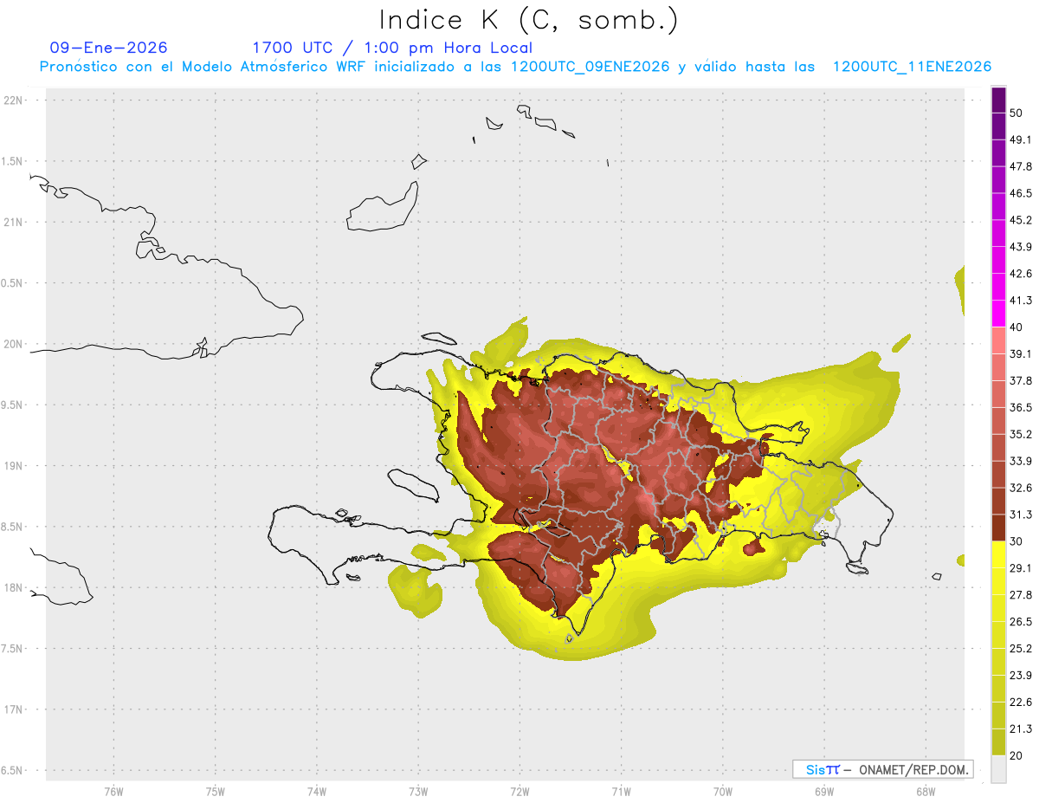The height and width of the screenshot is (803, 1039).
Task: Click the color bar label "29.1"
Action: coord(1021,567)
